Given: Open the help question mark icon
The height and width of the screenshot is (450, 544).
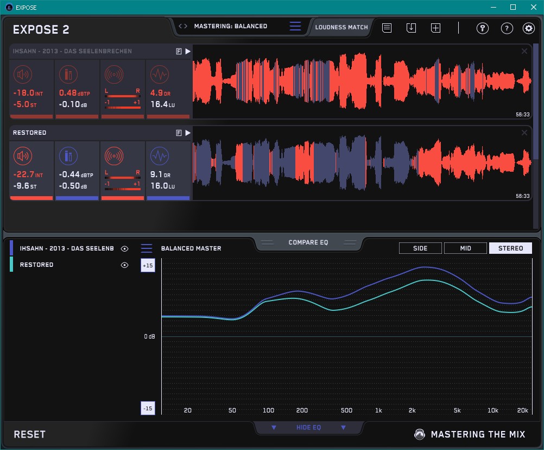Looking at the screenshot, I should [507, 28].
